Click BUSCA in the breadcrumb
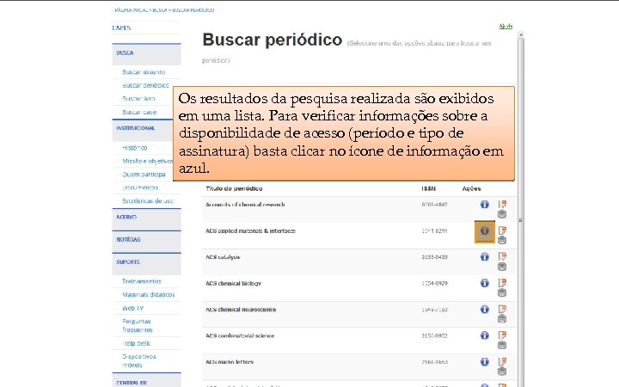Viewport: 619px width, 387px height. pos(160,9)
